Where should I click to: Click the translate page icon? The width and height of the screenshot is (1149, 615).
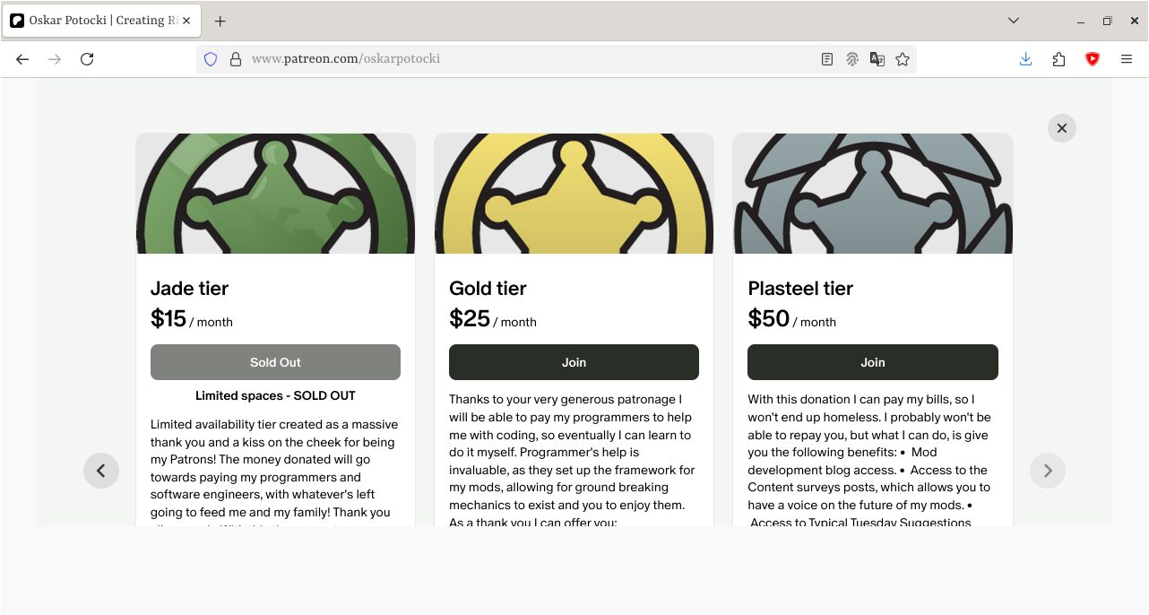(x=877, y=59)
